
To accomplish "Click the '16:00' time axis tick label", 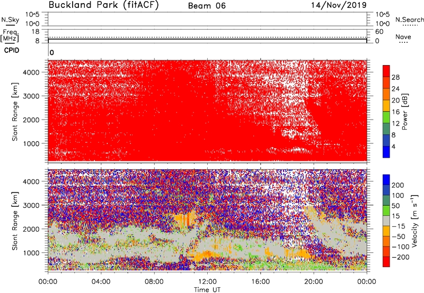I will point(260,282).
